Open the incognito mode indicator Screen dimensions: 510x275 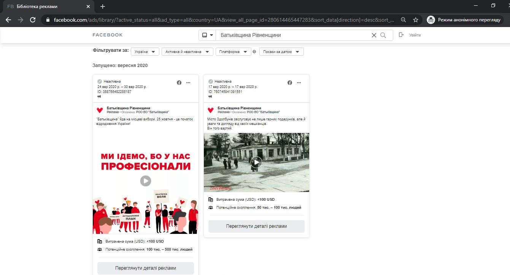coord(464,20)
